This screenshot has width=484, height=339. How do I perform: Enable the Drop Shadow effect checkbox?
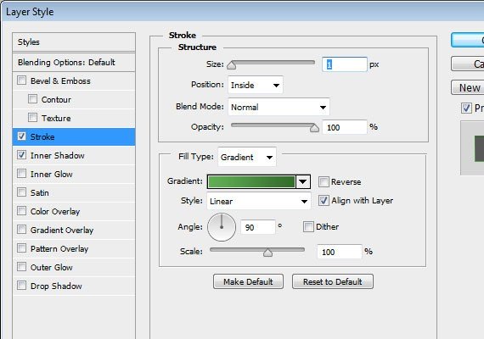click(x=21, y=286)
